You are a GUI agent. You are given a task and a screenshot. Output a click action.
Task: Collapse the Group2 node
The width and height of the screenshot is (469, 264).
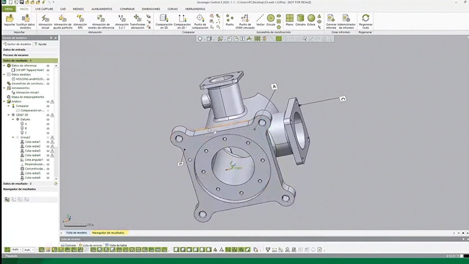(13, 137)
